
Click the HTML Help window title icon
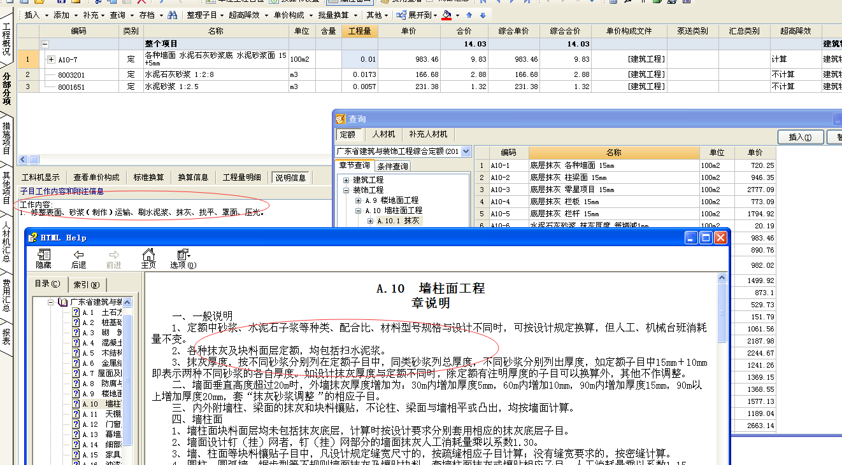(33, 237)
